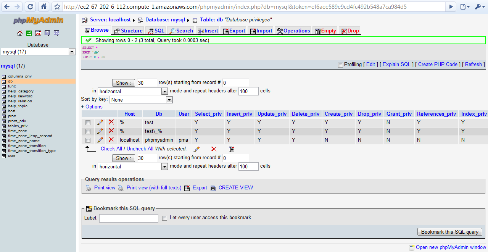Click the Home icon above the database list
The image size is (488, 252).
click(x=19, y=33)
